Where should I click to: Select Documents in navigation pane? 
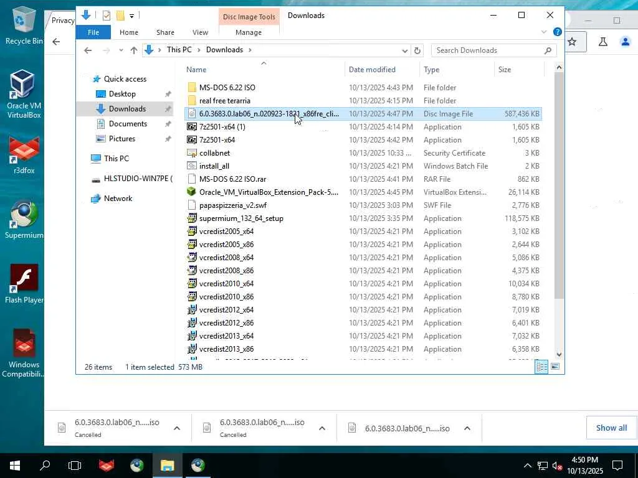click(128, 124)
